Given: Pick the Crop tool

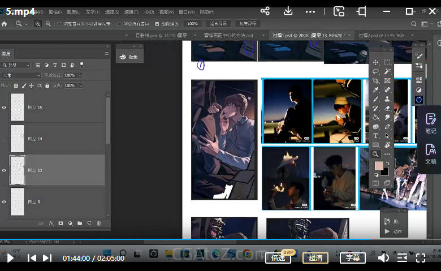Looking at the screenshot, I should 375,80.
